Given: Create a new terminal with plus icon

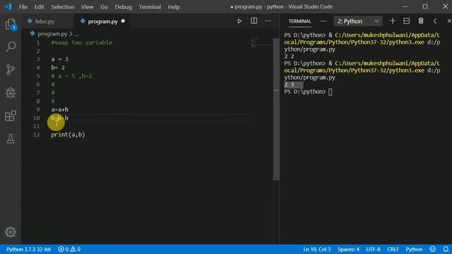Looking at the screenshot, I should click(x=393, y=21).
